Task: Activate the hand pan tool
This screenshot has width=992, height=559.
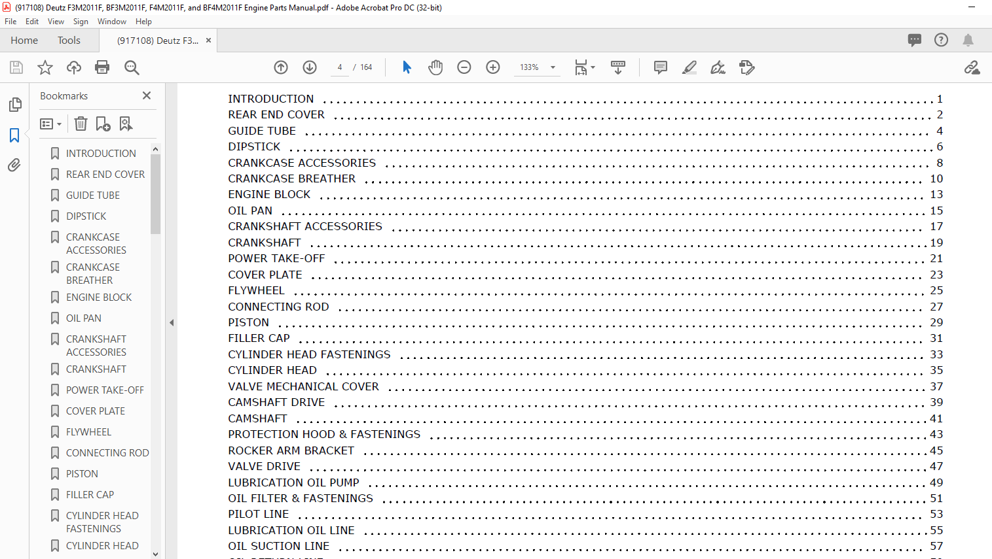Action: point(435,67)
